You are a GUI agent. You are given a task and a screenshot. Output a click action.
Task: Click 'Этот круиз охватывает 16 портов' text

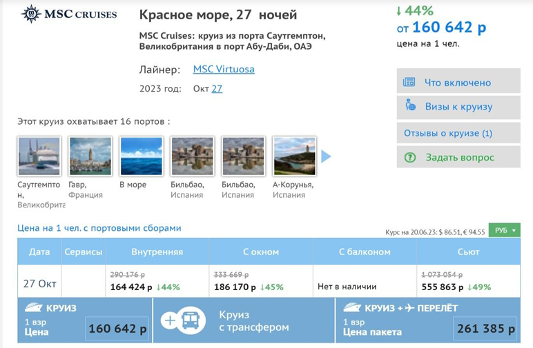(93, 121)
